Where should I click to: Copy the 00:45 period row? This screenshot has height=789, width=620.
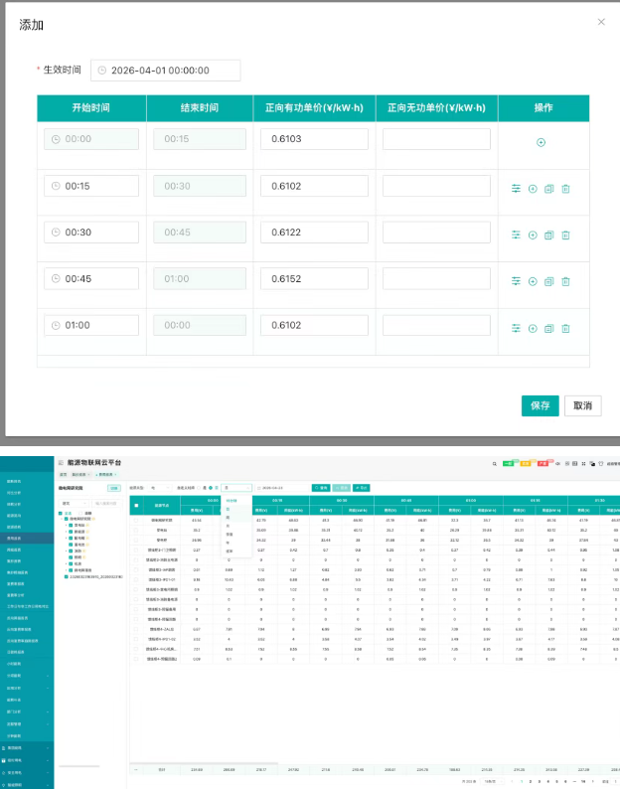549,281
